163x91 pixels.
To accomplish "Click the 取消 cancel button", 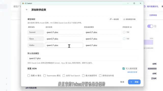I will pos(122,82).
